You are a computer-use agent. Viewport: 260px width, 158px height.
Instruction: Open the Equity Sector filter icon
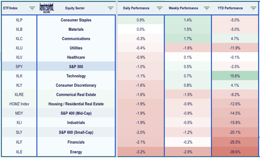pos(110,8)
